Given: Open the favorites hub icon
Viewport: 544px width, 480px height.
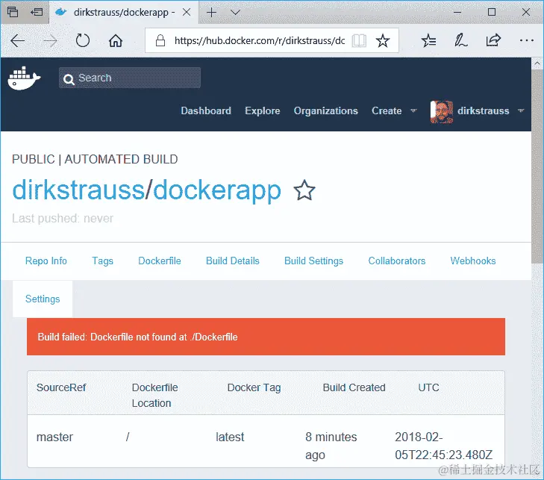Looking at the screenshot, I should tap(428, 40).
